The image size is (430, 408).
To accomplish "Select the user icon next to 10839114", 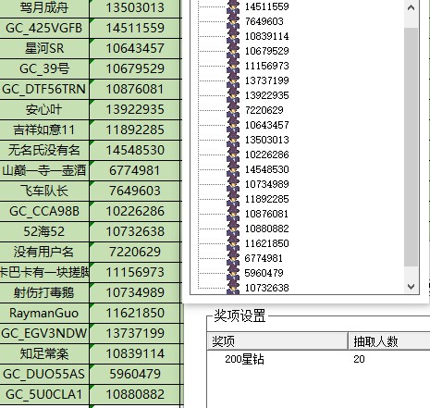I will point(233,36).
